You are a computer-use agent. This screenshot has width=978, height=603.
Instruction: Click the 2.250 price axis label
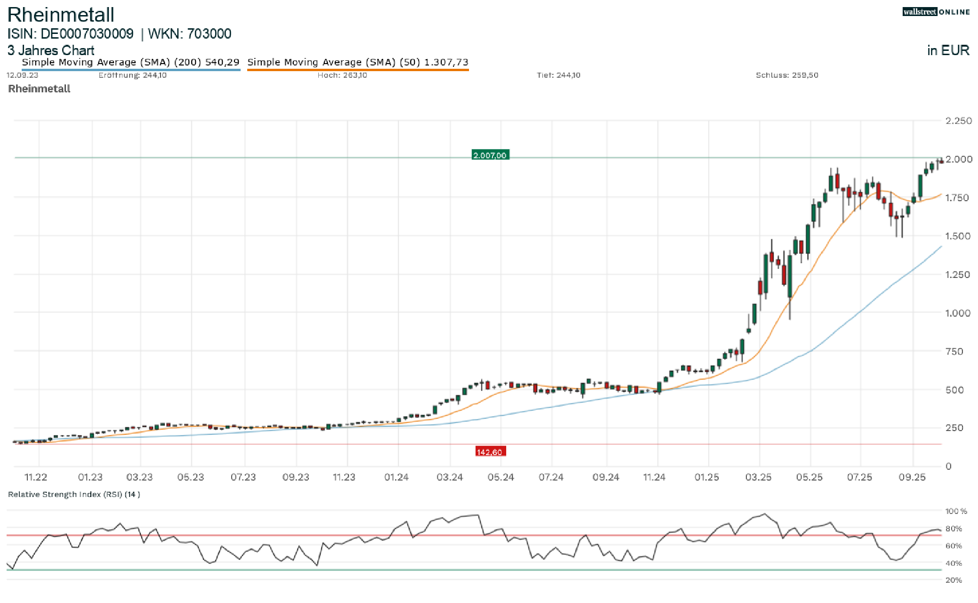(x=958, y=121)
